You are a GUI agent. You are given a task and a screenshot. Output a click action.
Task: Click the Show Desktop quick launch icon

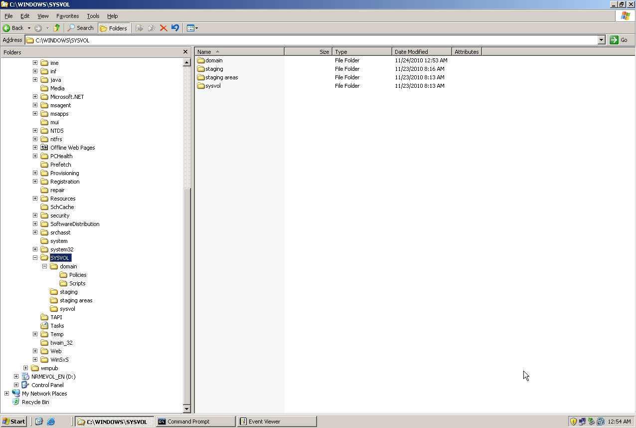pyautogui.click(x=39, y=422)
